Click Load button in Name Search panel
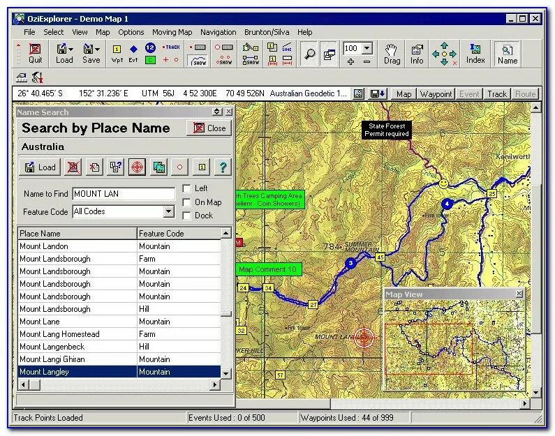This screenshot has width=555, height=436. tap(40, 167)
